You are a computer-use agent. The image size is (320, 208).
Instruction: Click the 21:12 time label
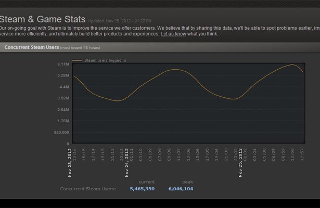[x=112, y=154]
